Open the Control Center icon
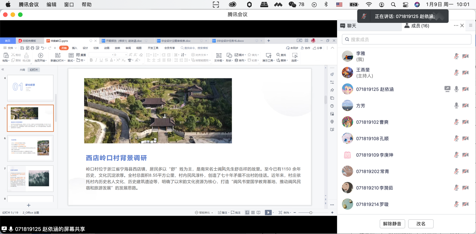The width and height of the screenshot is (476, 234). (405, 5)
